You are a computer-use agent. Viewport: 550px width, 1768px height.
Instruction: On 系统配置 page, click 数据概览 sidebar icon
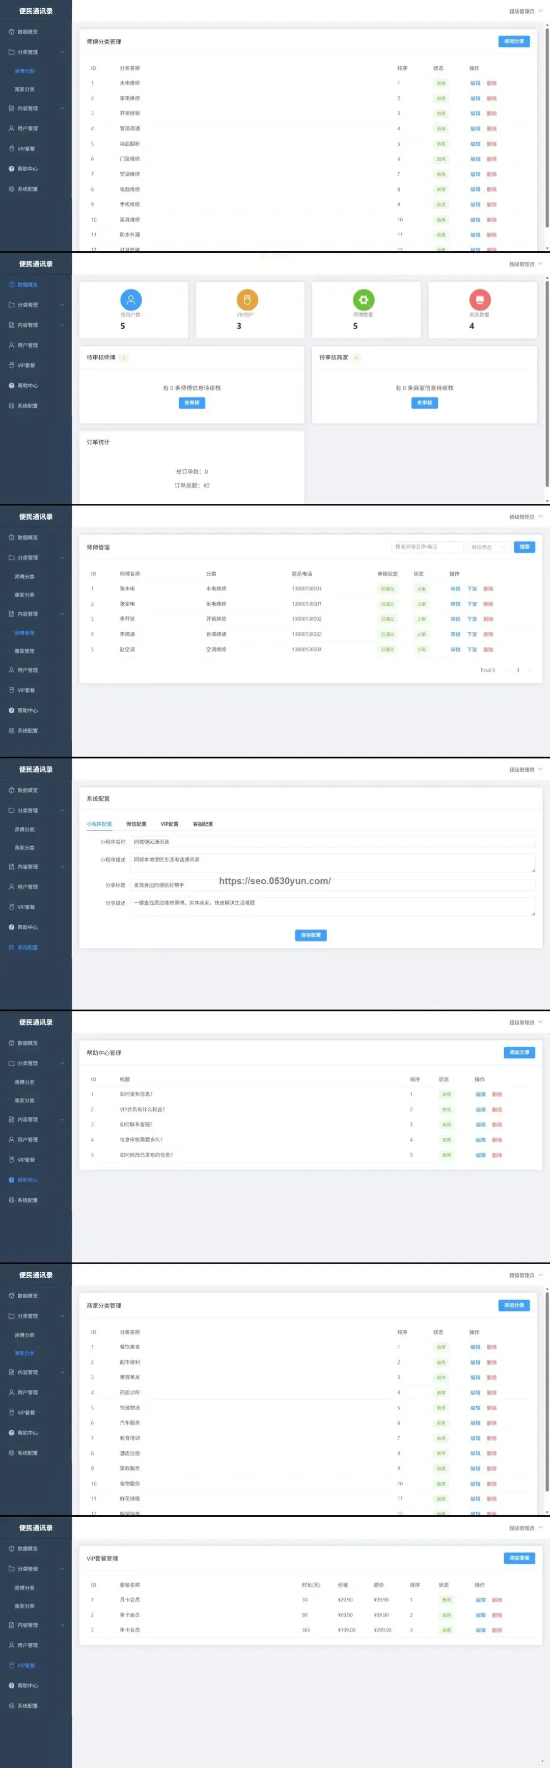pyautogui.click(x=12, y=791)
